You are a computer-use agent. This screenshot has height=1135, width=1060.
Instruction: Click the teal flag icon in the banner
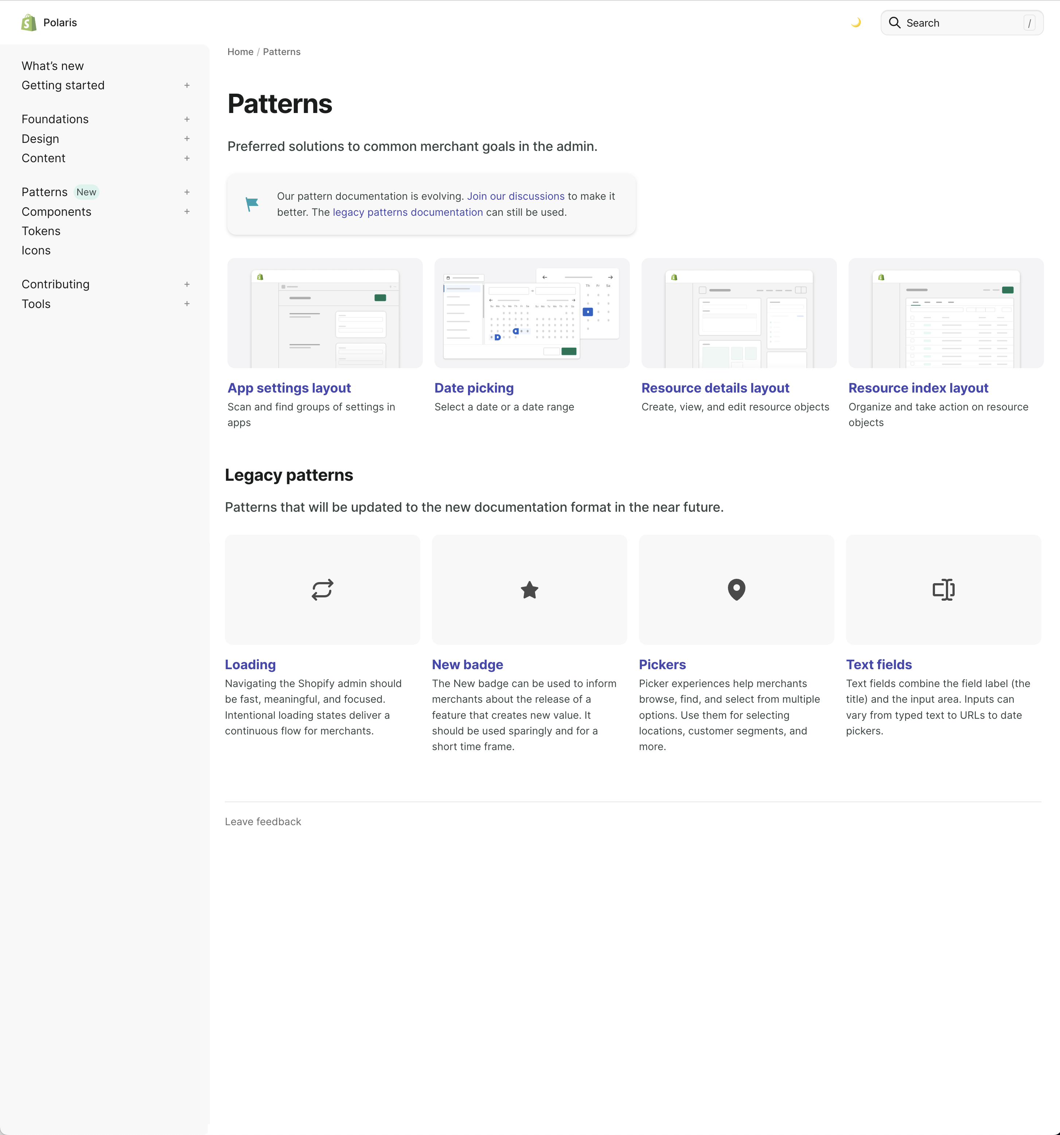[251, 204]
